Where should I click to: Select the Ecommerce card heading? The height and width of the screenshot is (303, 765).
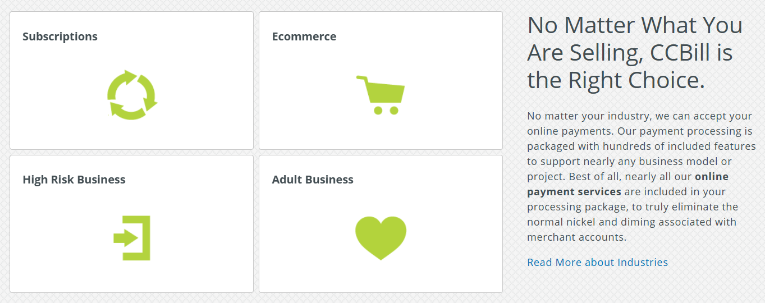click(304, 36)
